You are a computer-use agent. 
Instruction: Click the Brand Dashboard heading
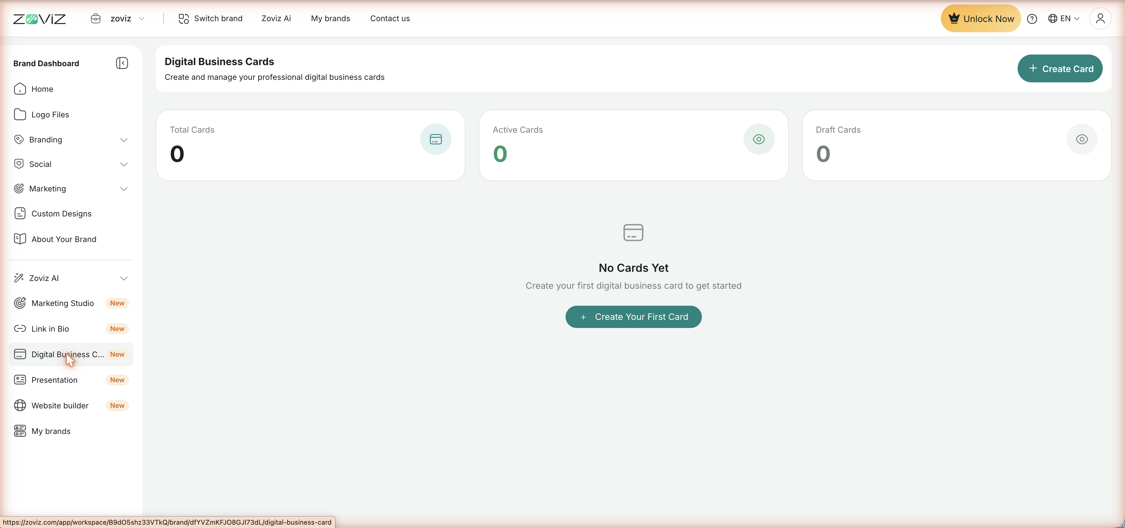click(46, 63)
